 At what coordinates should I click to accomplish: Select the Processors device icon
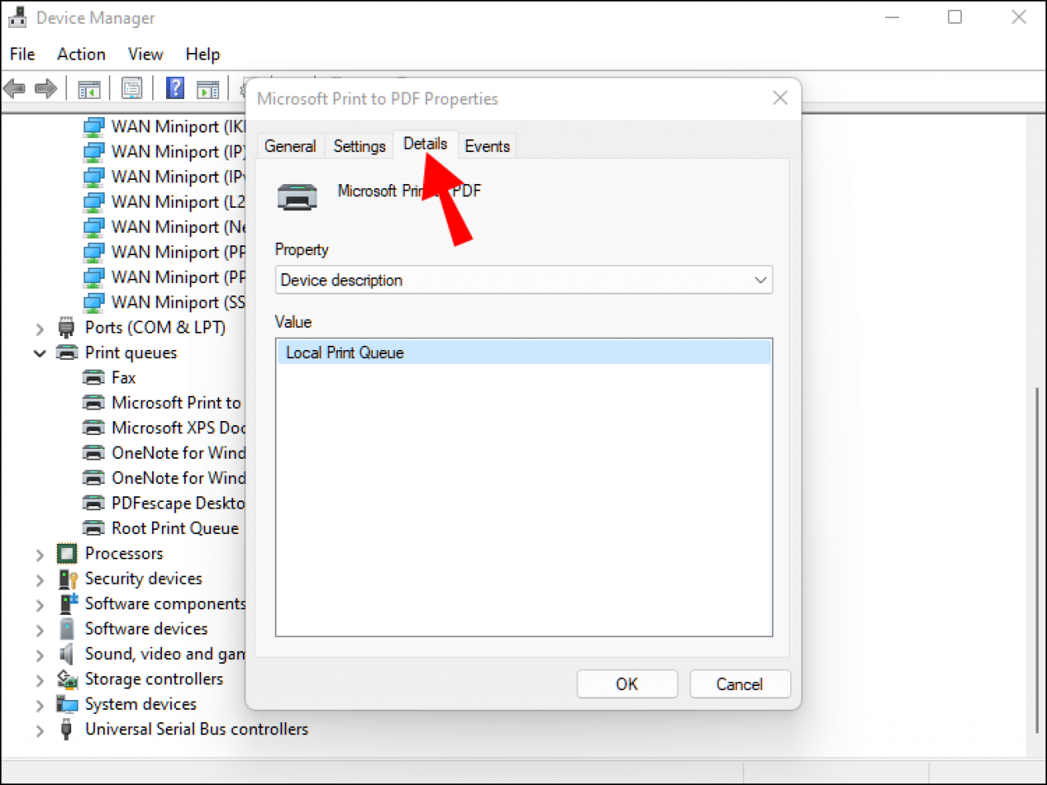(x=65, y=553)
